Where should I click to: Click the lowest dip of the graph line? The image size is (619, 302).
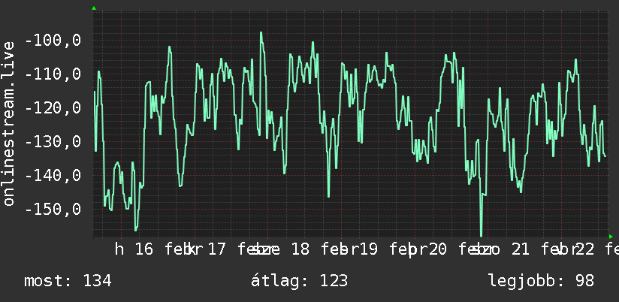482,234
